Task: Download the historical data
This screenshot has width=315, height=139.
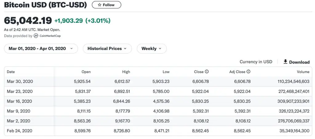Action: pos(297,62)
